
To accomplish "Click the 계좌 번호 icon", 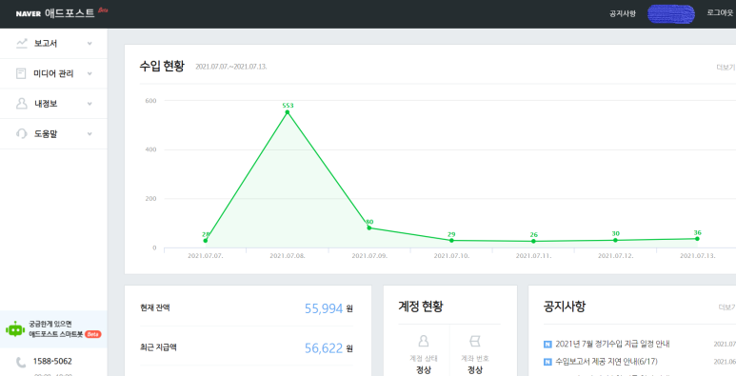I will [x=475, y=341].
